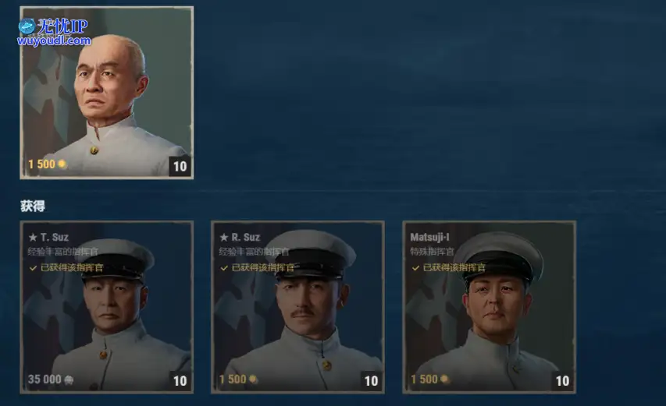Screen dimensions: 666x406
Task: Select the bald commander portrait card
Action: [x=107, y=93]
